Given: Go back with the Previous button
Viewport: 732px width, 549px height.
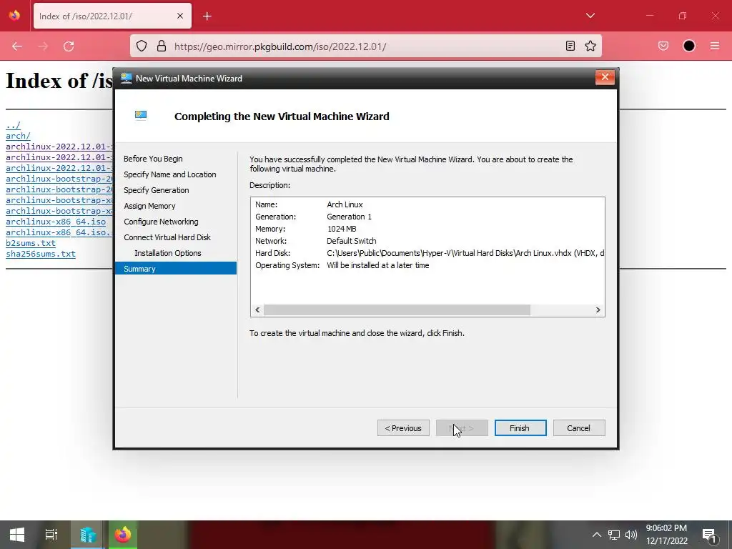Looking at the screenshot, I should 403,428.
